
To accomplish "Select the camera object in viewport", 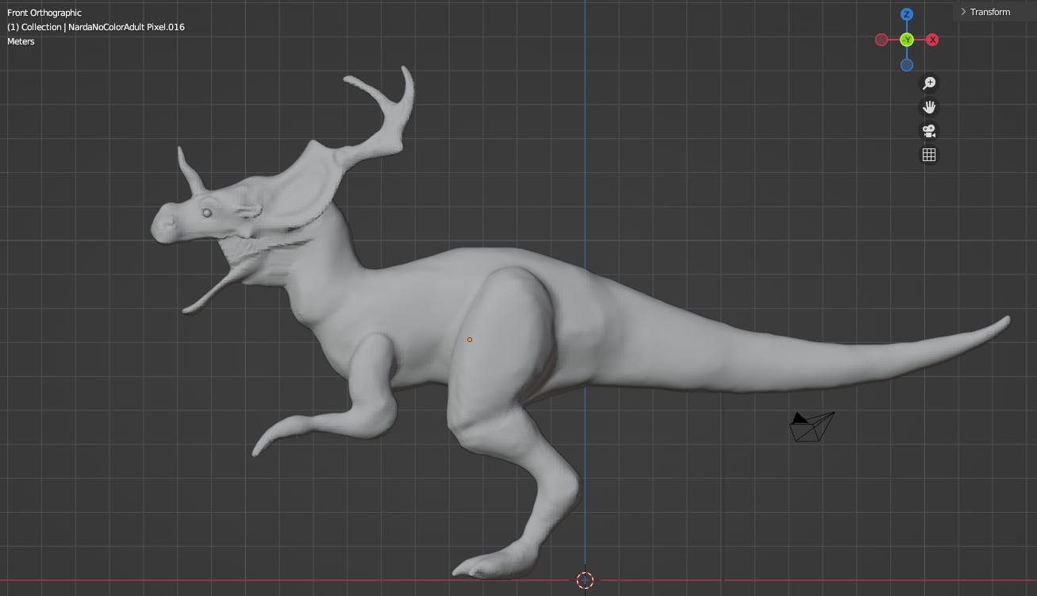I will pos(812,426).
